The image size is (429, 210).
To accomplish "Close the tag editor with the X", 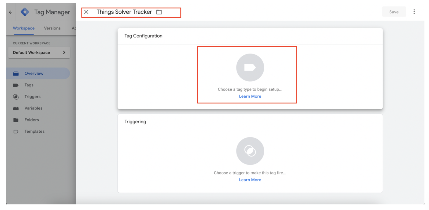I will (86, 12).
